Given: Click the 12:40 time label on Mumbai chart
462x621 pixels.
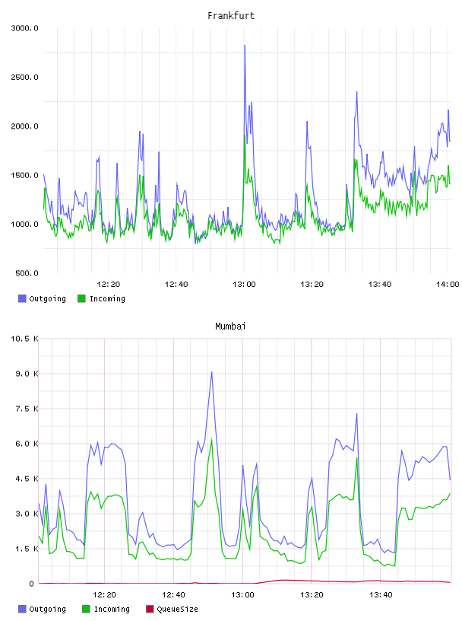Looking at the screenshot, I should [x=174, y=595].
